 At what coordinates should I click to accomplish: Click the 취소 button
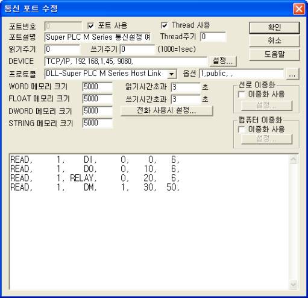click(x=274, y=41)
